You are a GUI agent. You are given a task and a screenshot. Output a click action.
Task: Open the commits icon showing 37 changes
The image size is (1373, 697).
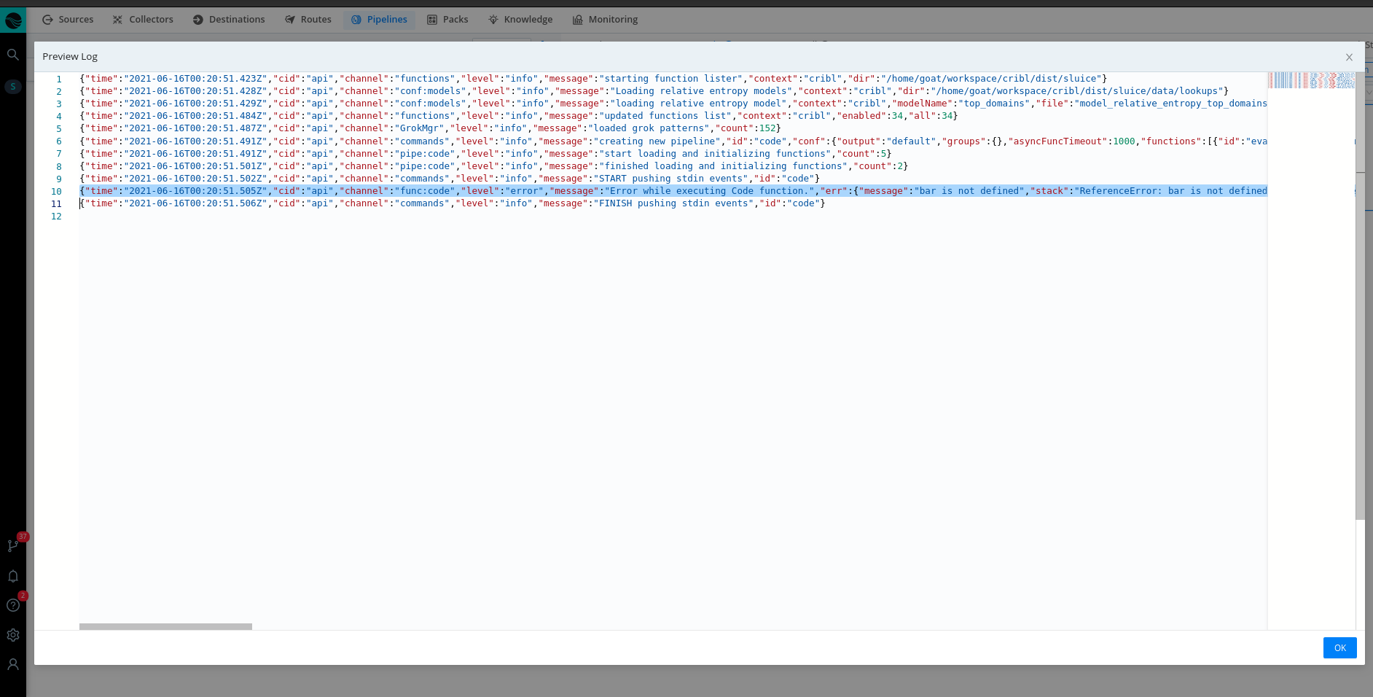[x=12, y=545]
